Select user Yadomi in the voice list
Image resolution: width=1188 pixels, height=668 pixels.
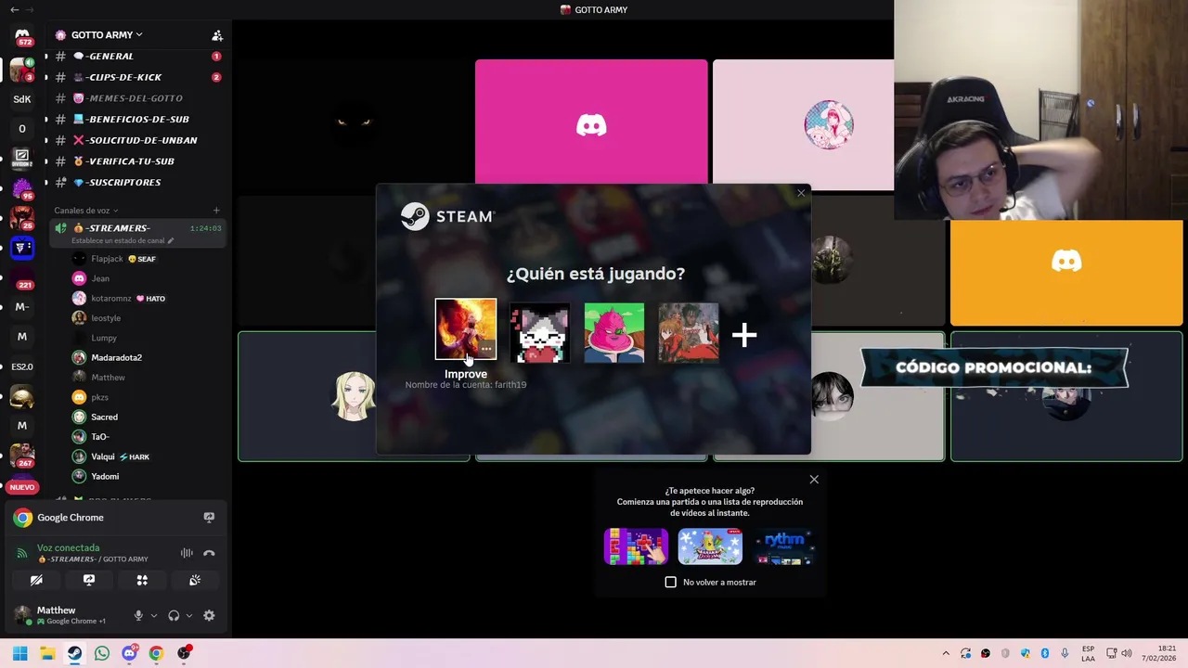(148, 477)
